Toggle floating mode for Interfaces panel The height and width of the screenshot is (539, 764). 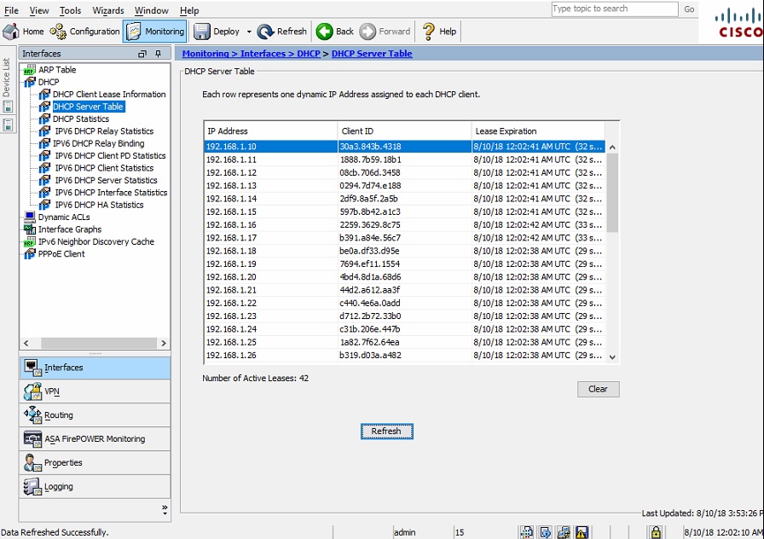click(x=142, y=54)
